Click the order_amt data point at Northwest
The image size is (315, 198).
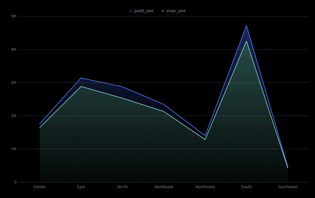tap(205, 139)
